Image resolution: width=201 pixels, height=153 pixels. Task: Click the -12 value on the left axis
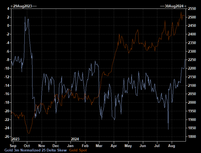(6, 77)
